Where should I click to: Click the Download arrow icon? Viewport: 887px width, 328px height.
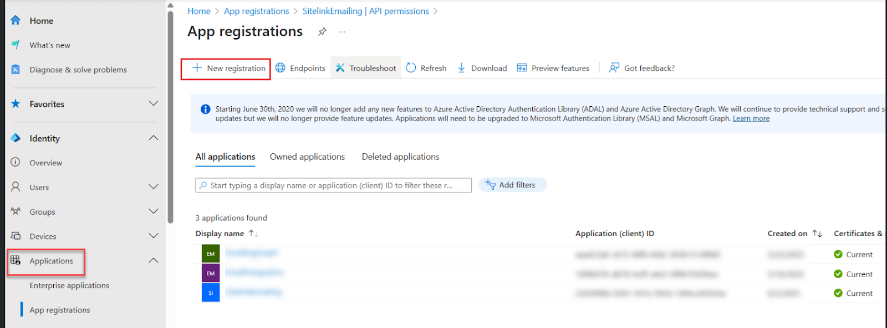click(461, 67)
